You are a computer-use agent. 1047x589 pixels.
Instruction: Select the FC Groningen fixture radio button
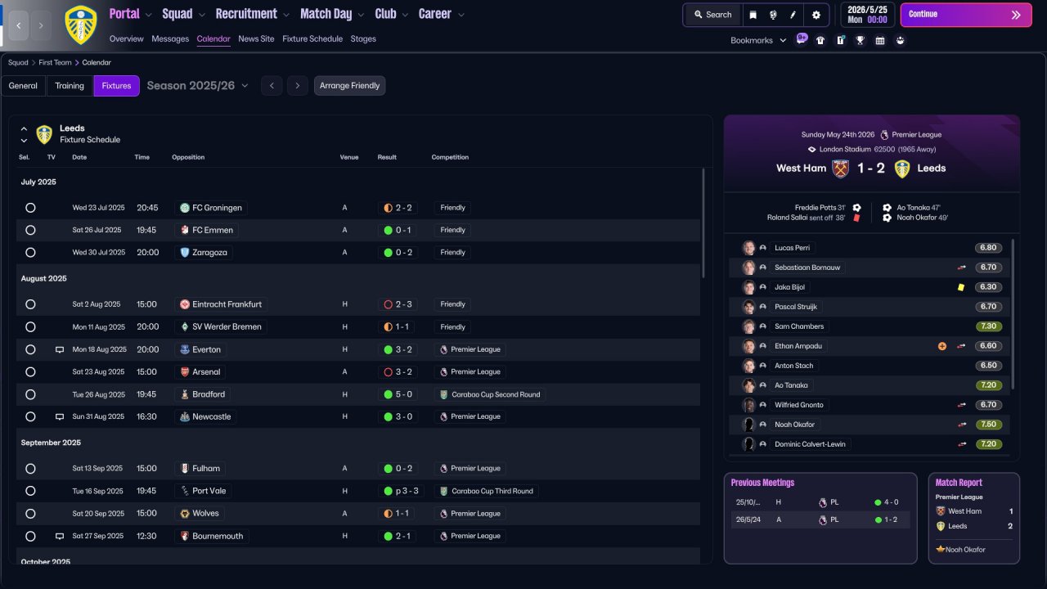30,208
